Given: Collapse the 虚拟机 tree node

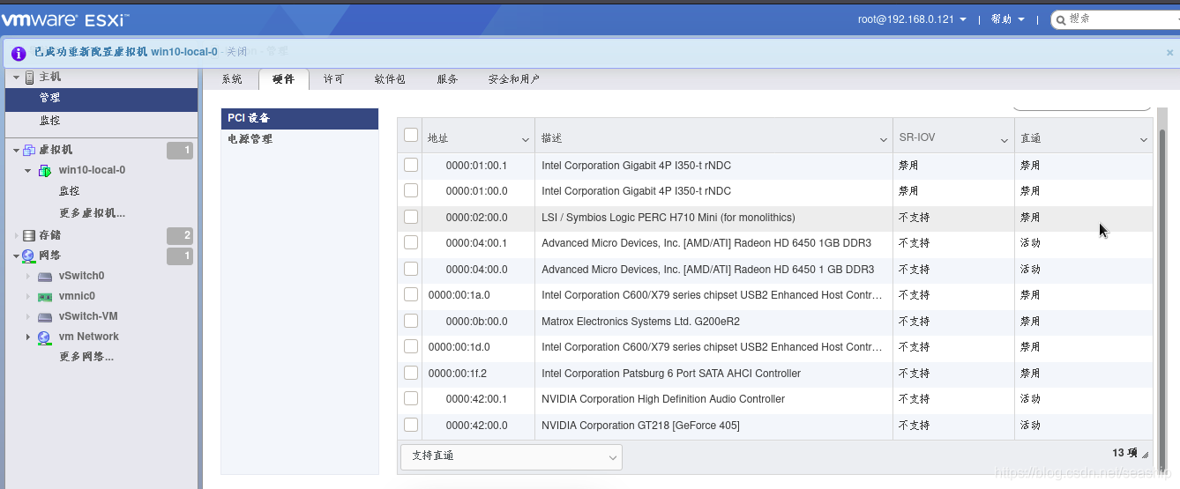Looking at the screenshot, I should (16, 151).
